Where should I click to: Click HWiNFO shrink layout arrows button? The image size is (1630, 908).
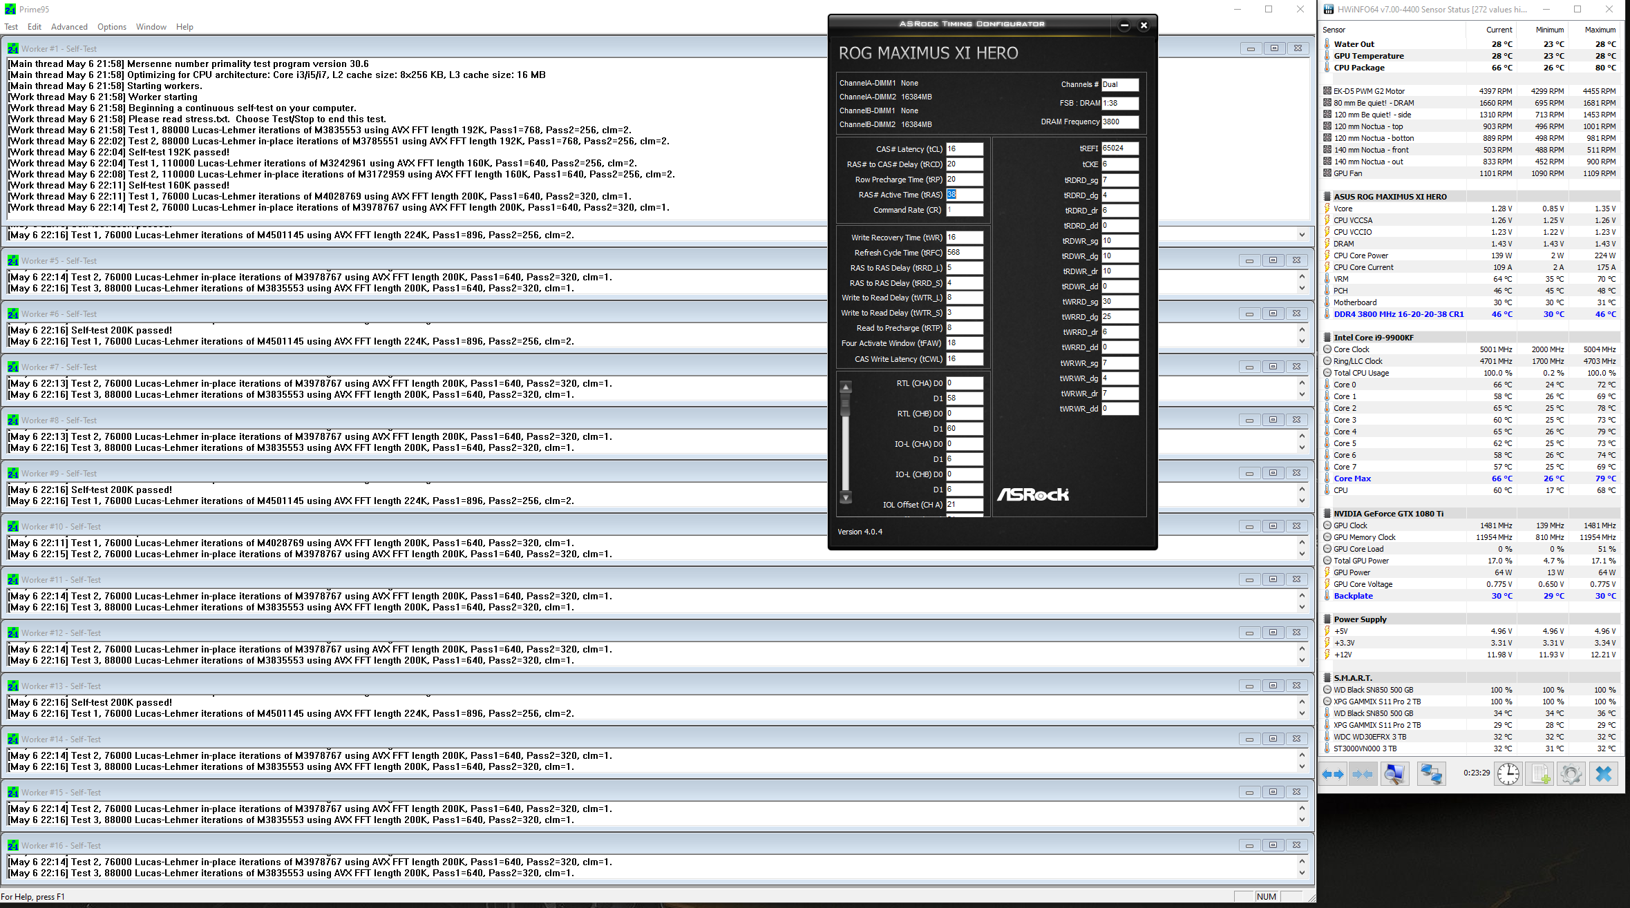click(1362, 774)
